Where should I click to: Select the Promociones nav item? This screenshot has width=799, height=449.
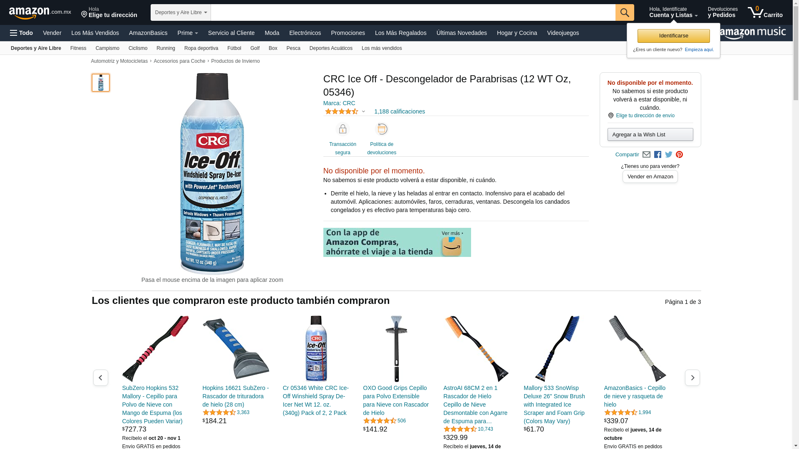click(348, 33)
